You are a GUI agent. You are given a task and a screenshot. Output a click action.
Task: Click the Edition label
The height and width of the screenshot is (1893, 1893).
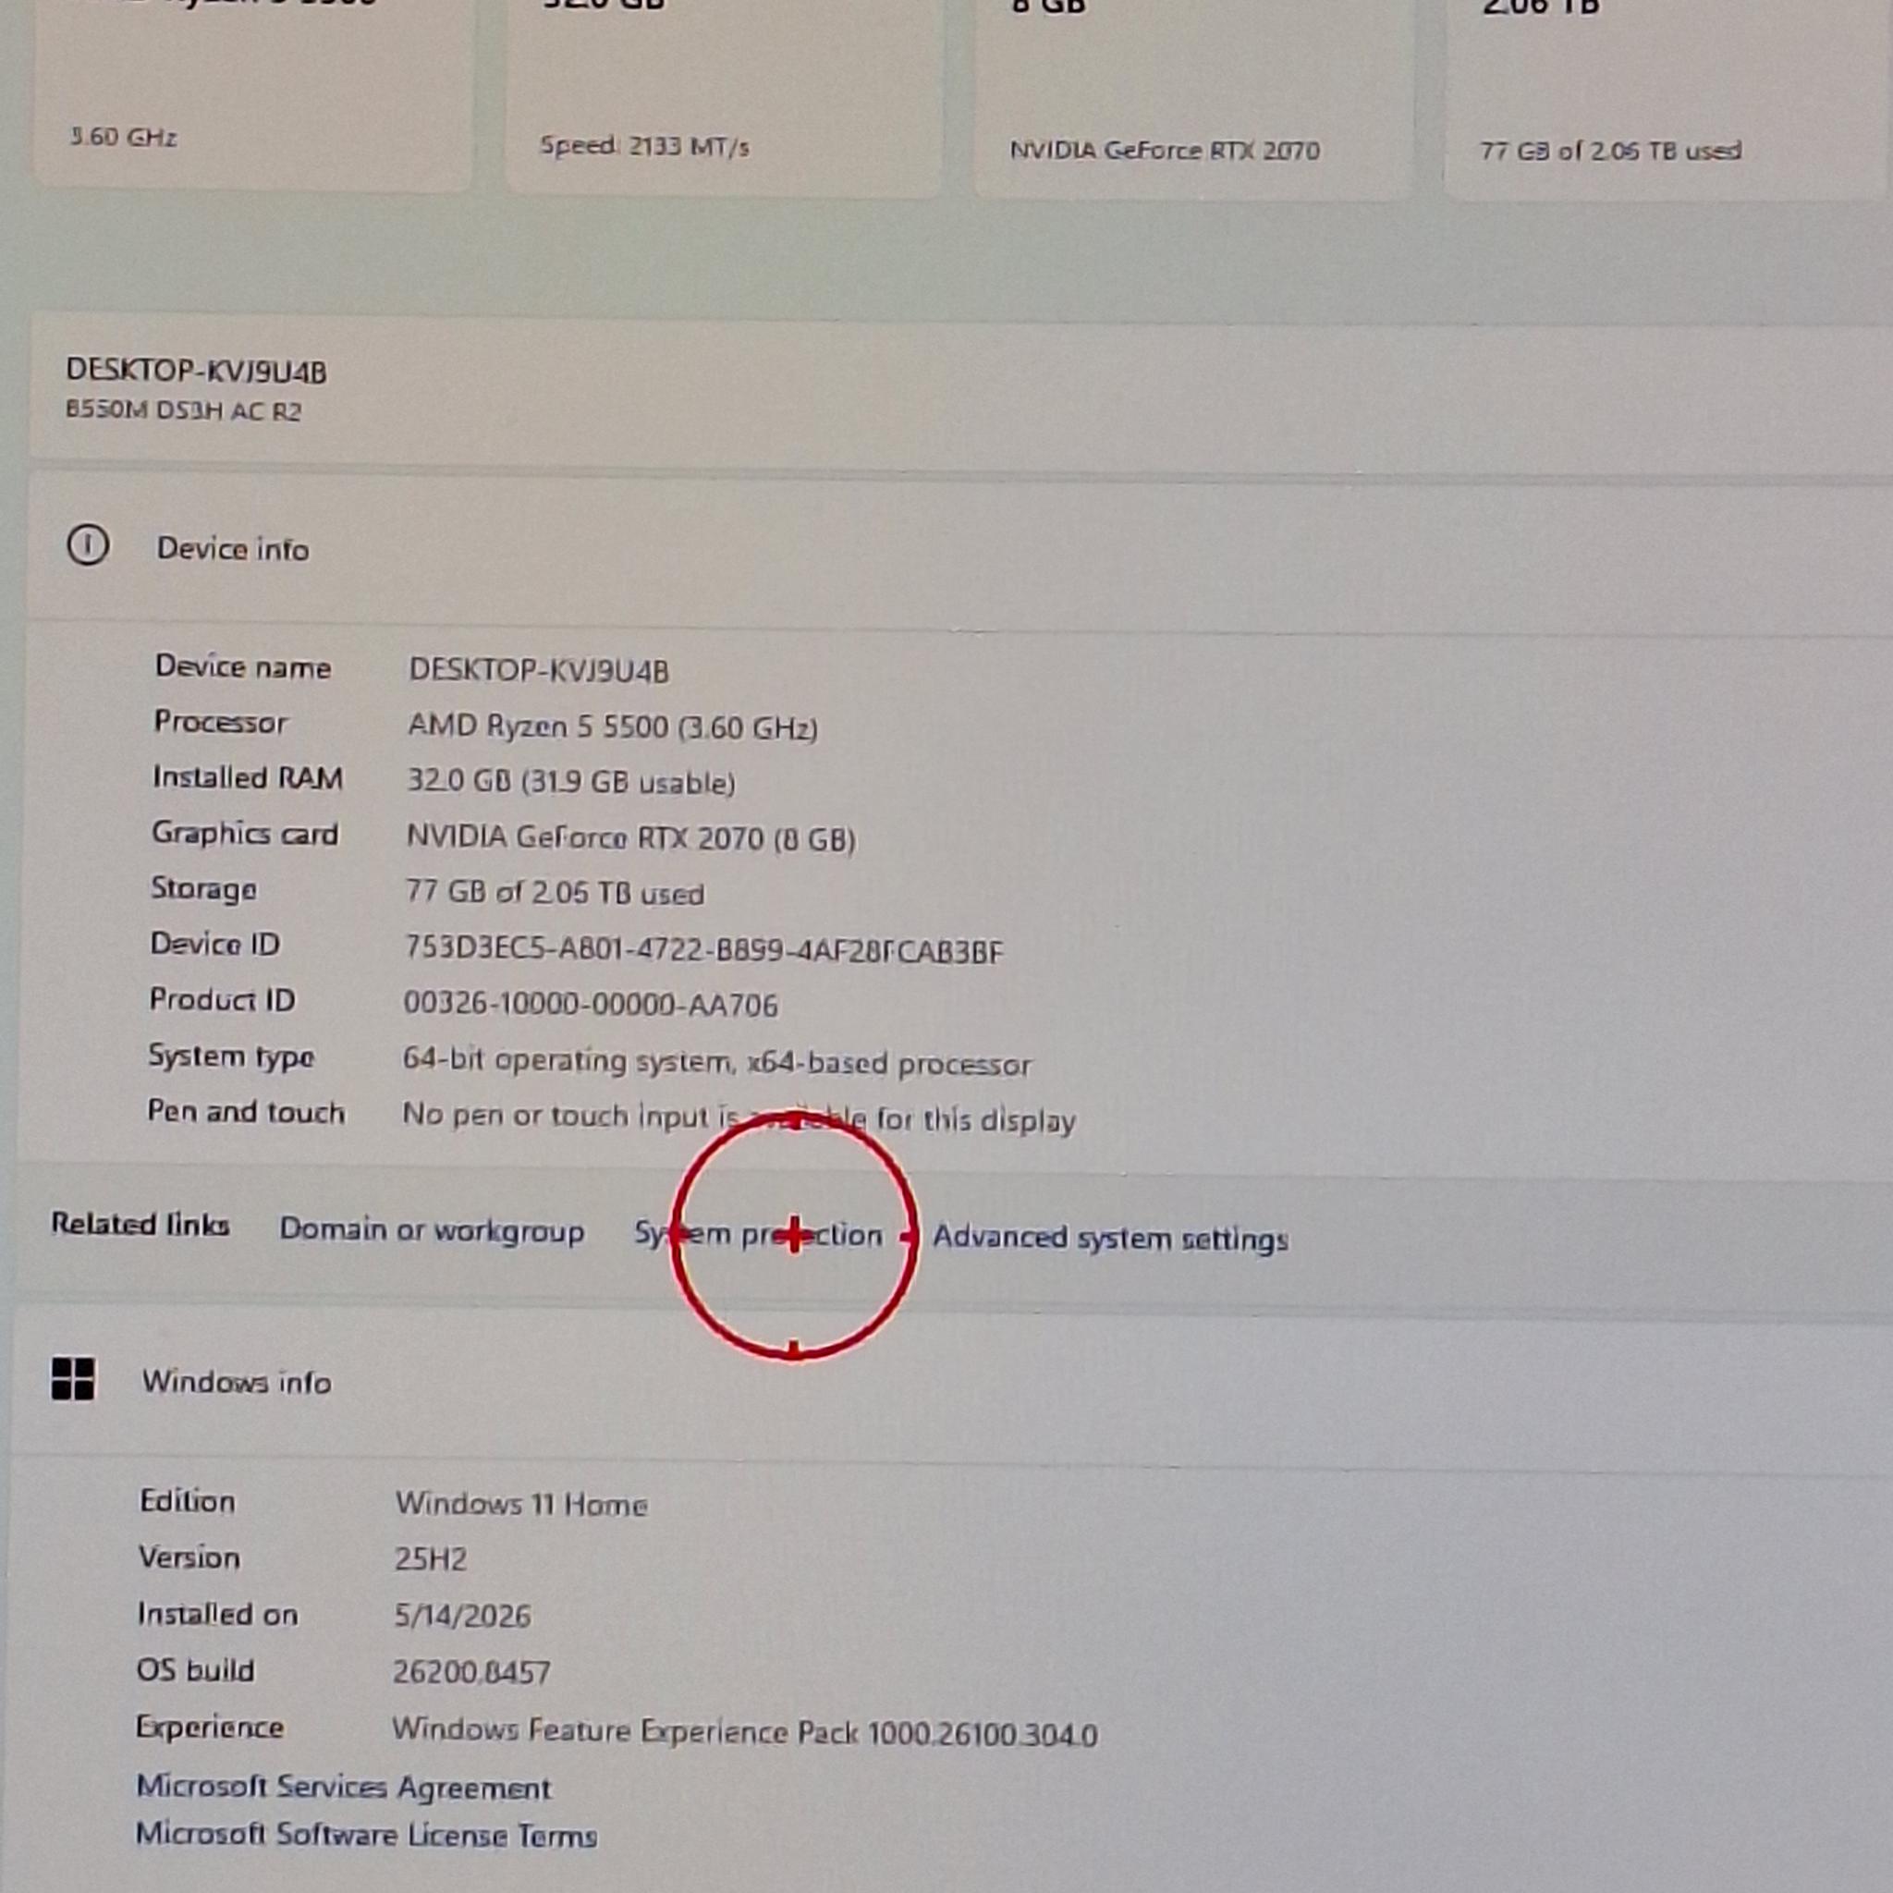tap(187, 1500)
